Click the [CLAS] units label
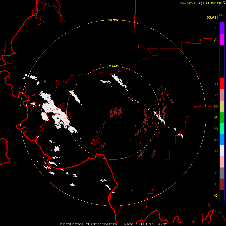The image size is (226, 226). (212, 17)
